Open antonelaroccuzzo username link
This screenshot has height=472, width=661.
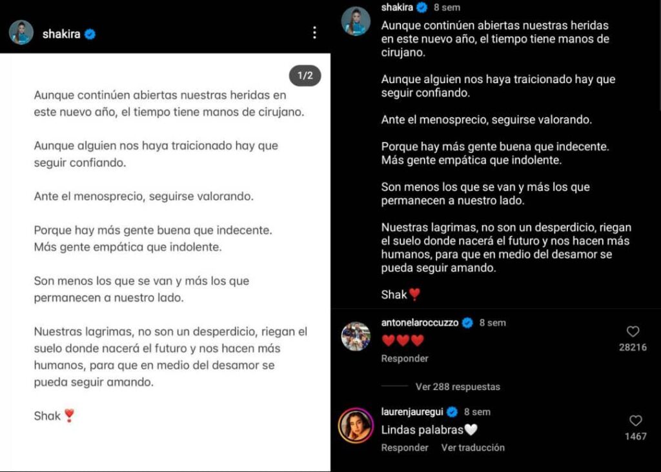pos(420,322)
